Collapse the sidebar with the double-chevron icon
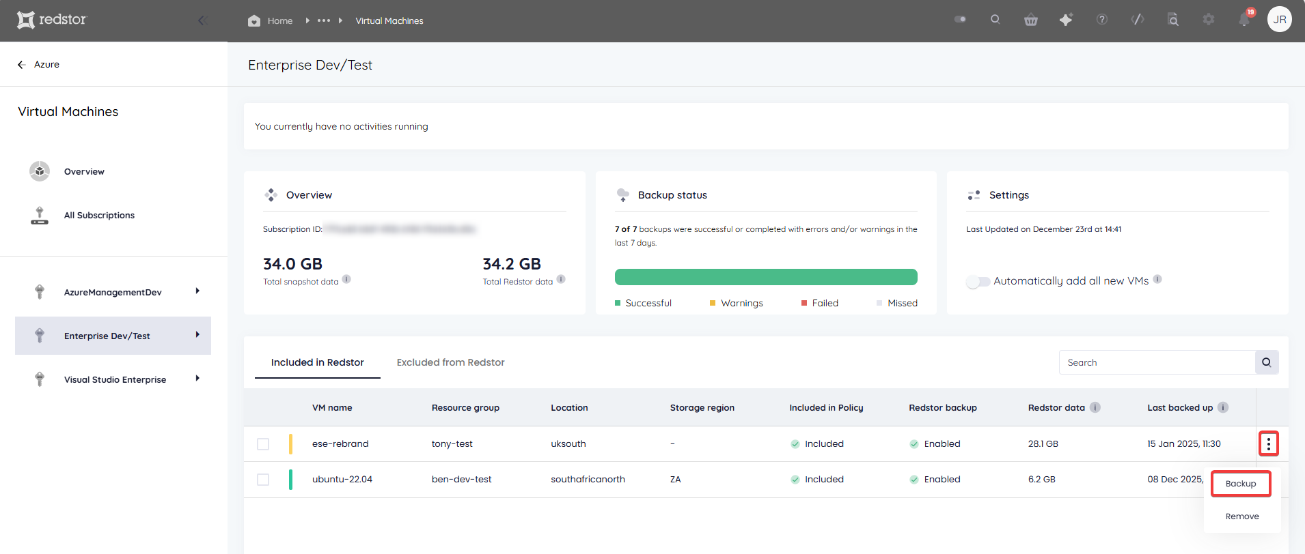 coord(202,20)
